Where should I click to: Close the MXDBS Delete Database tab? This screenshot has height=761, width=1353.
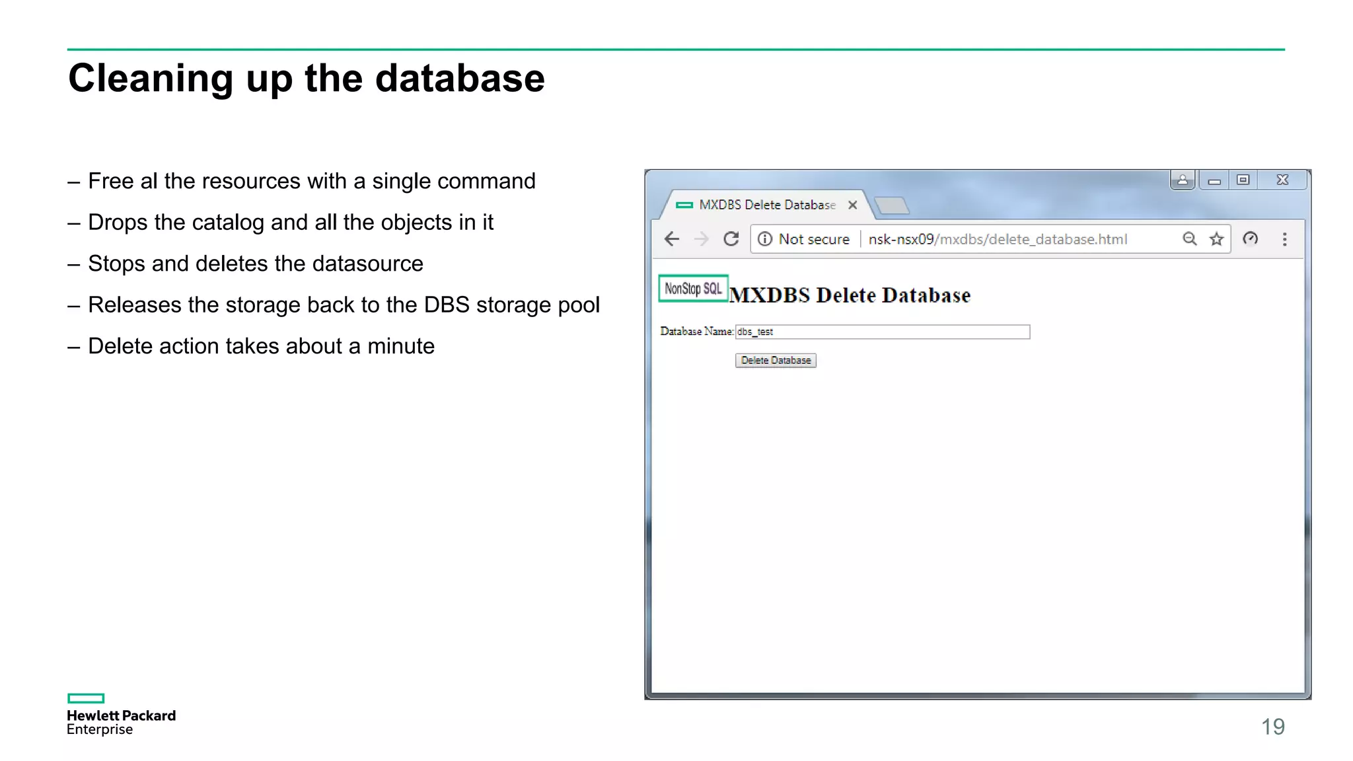point(853,205)
